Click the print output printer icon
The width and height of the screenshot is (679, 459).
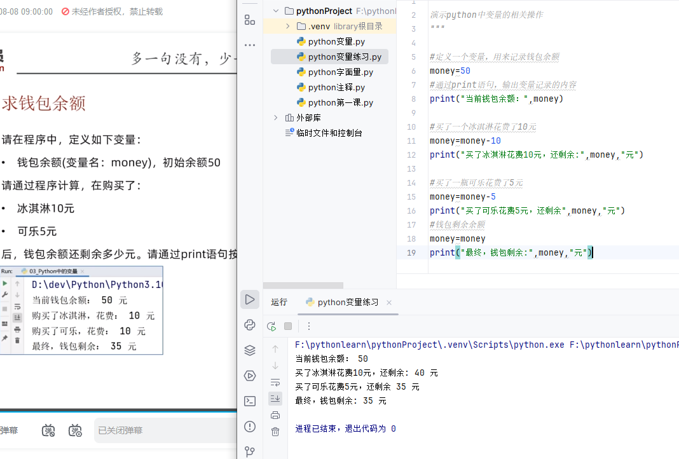click(275, 415)
